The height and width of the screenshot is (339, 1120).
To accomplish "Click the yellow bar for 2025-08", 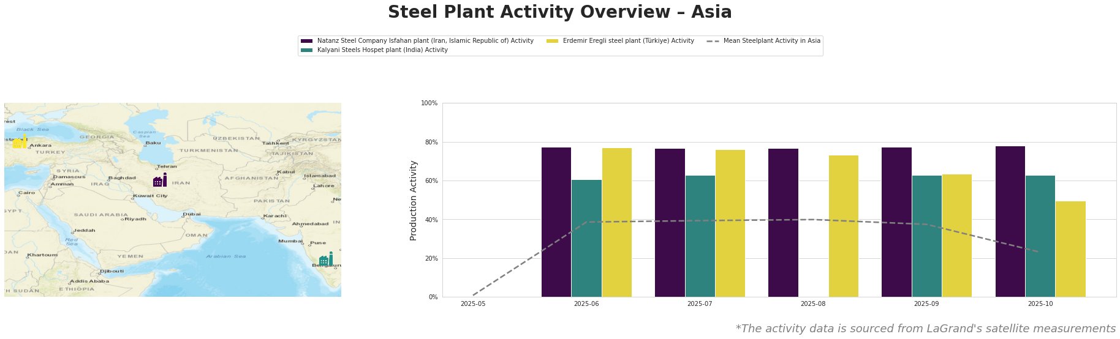I will coord(844,226).
